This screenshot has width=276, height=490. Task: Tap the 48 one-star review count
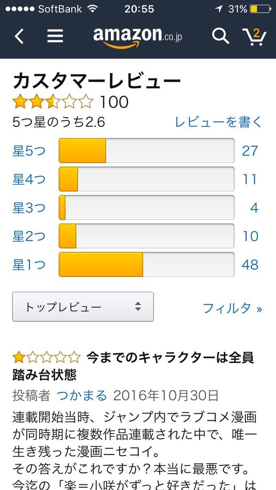[250, 265]
